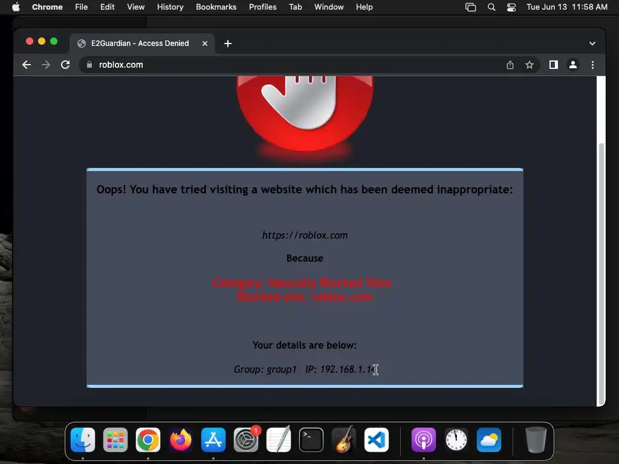Click the red stop hand image
The width and height of the screenshot is (619, 464).
click(x=305, y=114)
